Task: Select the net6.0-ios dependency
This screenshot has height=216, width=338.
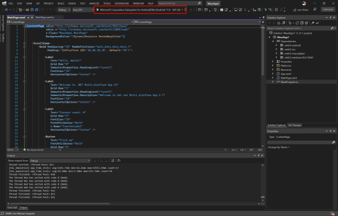Action: point(290,49)
